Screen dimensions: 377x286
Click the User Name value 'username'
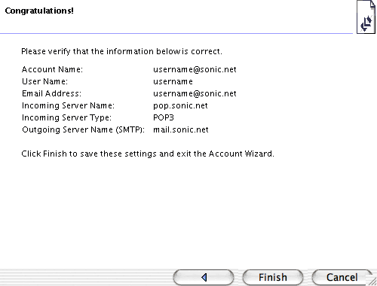173,81
